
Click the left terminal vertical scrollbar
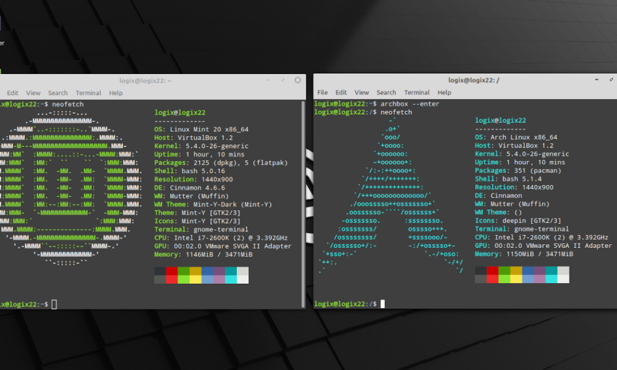tap(303, 203)
